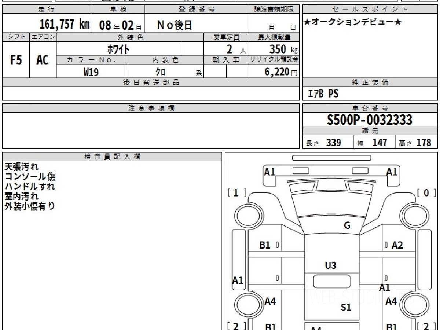Click the 諸元 header

point(370,131)
